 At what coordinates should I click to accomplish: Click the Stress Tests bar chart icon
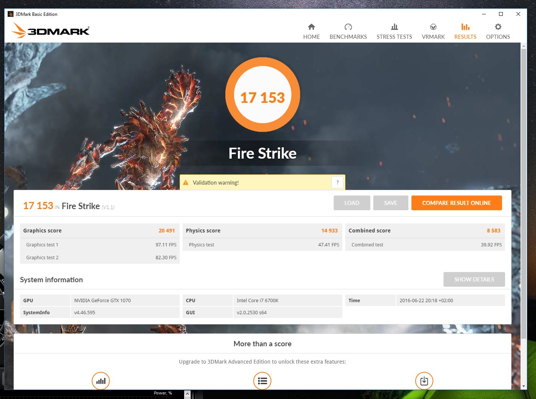[394, 27]
